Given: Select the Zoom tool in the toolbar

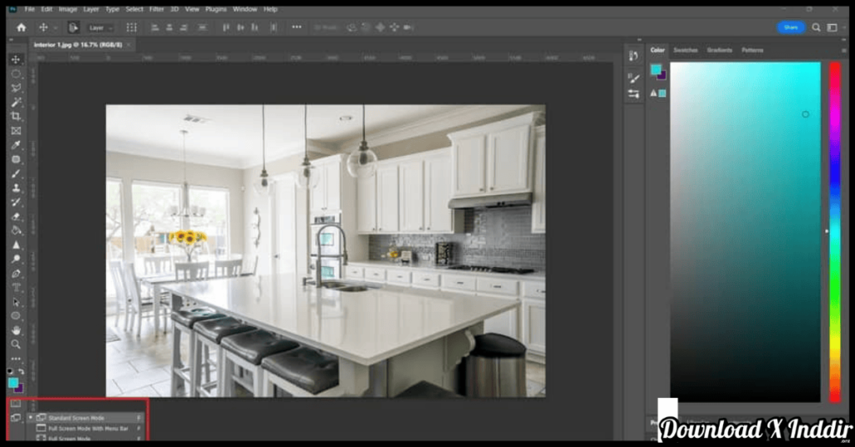Looking at the screenshot, I should 16,344.
